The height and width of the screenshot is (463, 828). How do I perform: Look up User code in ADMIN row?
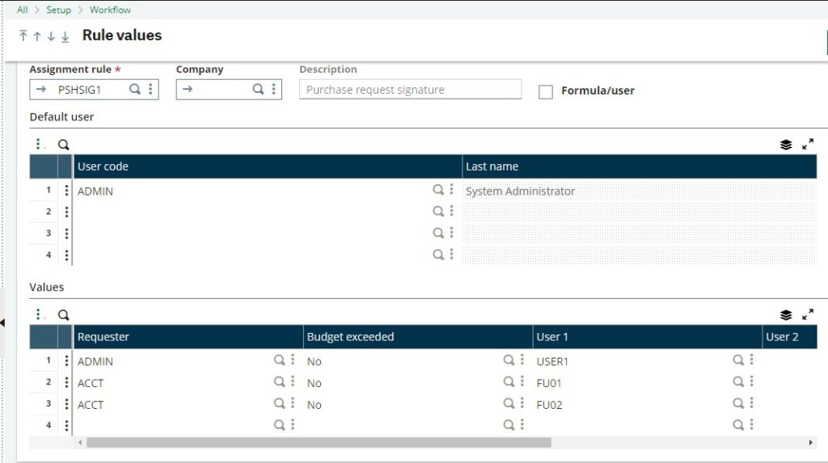point(438,190)
